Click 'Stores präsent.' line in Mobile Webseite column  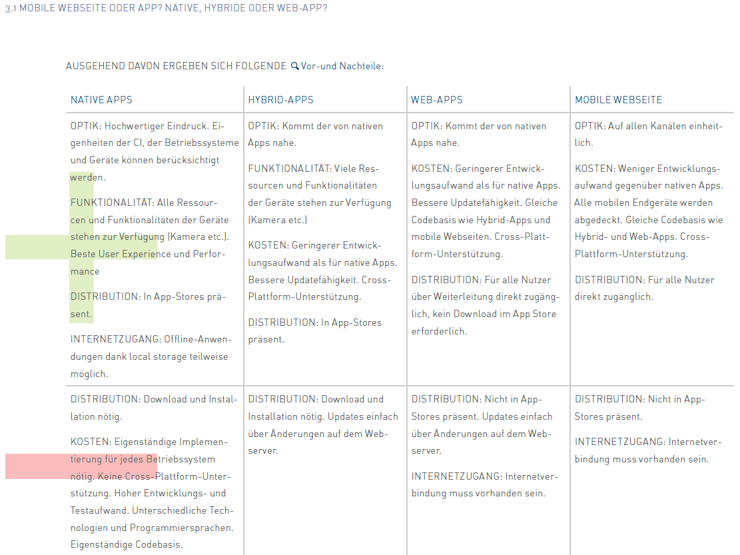click(608, 416)
